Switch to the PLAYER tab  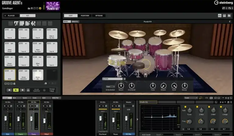pos(11,16)
